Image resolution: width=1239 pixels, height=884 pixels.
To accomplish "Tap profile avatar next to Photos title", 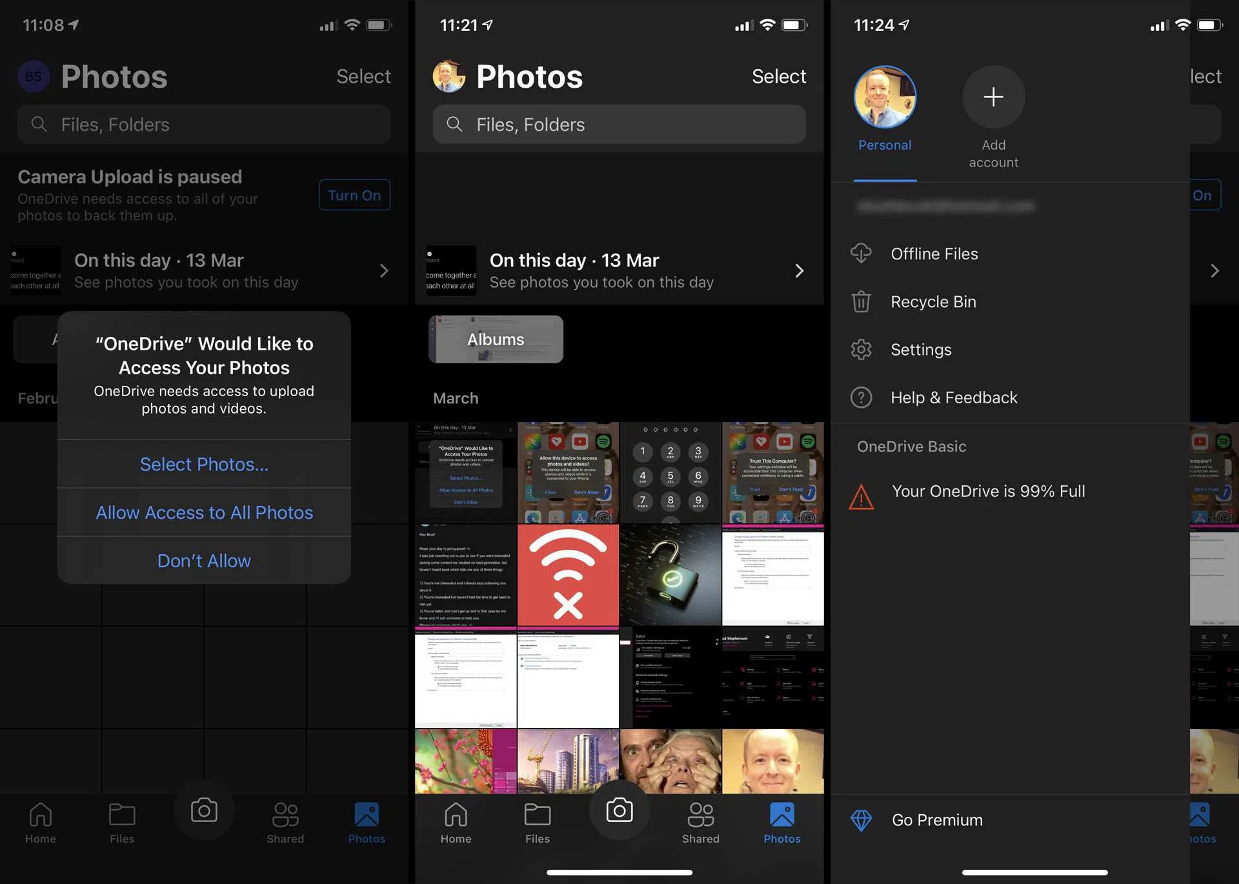I will point(449,77).
